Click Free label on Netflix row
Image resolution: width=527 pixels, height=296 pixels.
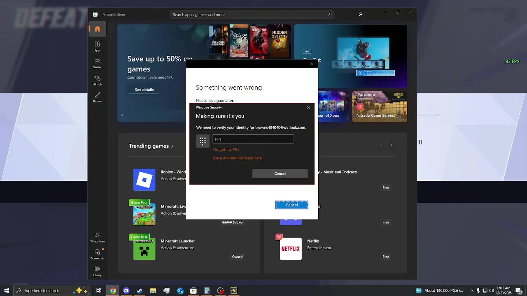click(386, 257)
